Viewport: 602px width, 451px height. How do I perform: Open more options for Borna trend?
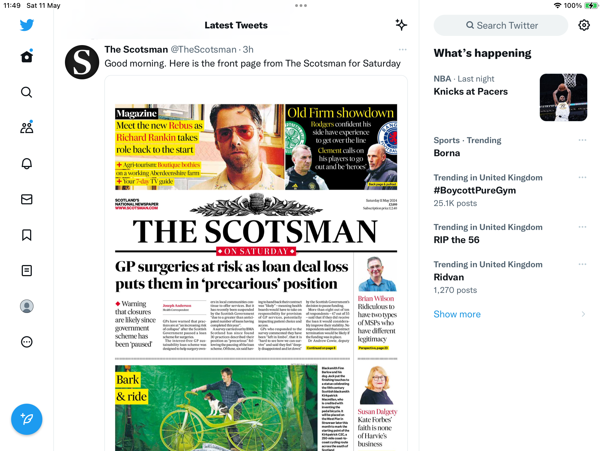click(582, 140)
